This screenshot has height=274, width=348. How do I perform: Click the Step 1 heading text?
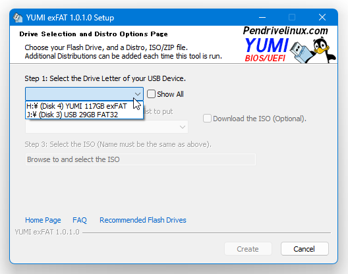[x=105, y=78]
